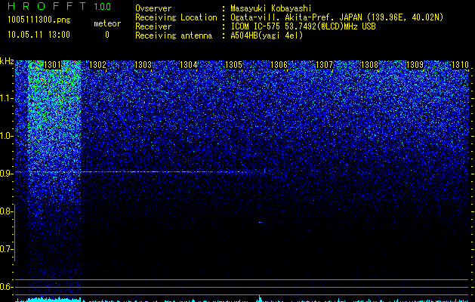Click the 0.9 frequency axis label
Screen dimensions: 475x302
pos(6,174)
